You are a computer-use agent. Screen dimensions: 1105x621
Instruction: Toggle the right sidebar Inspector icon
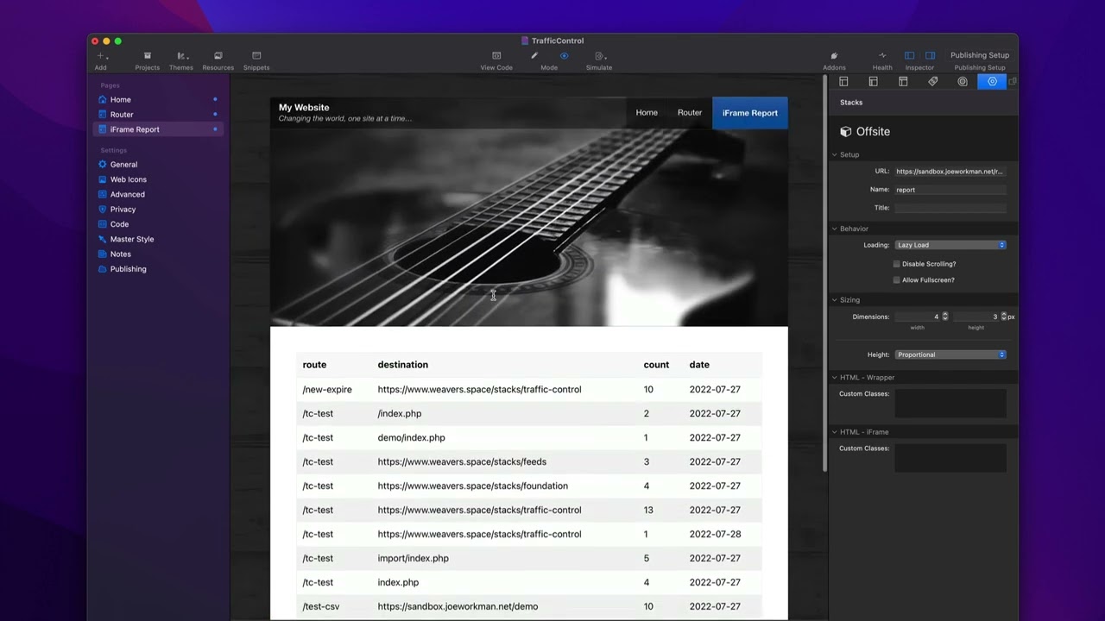tap(930, 55)
